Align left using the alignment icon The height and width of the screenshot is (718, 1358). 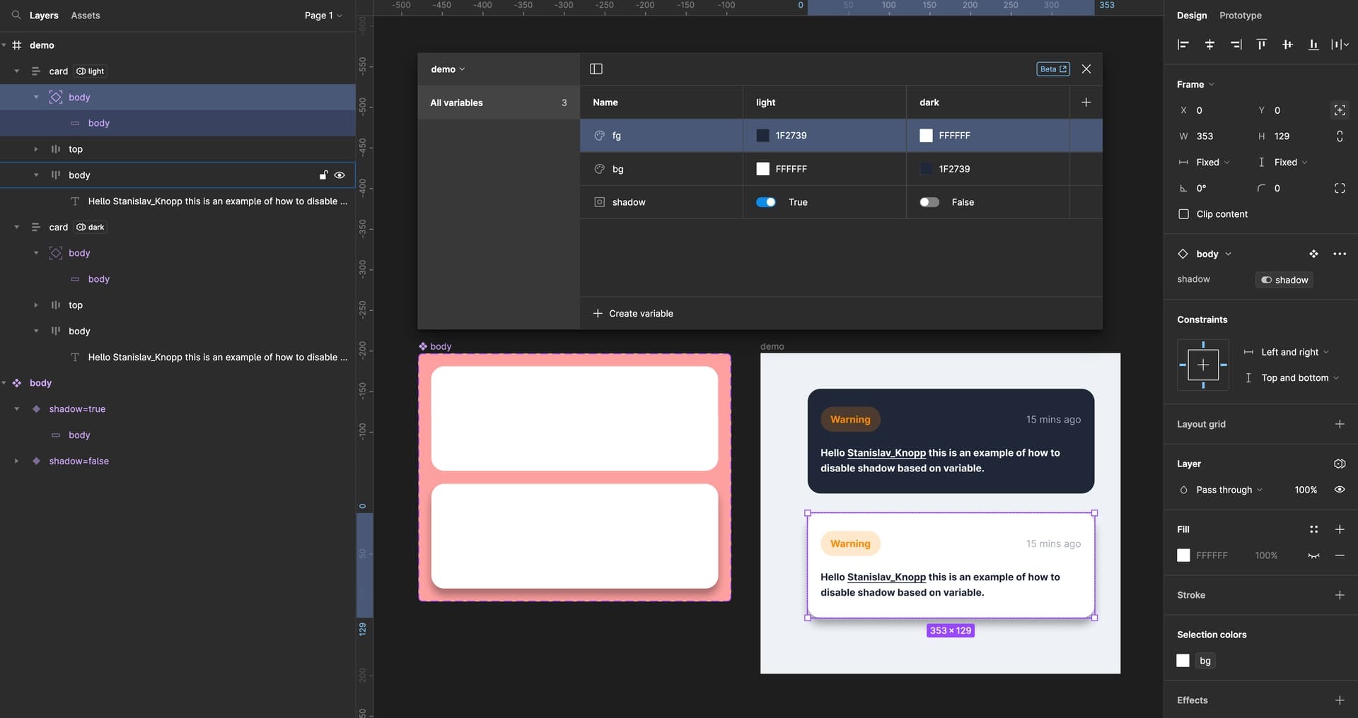[x=1183, y=45]
